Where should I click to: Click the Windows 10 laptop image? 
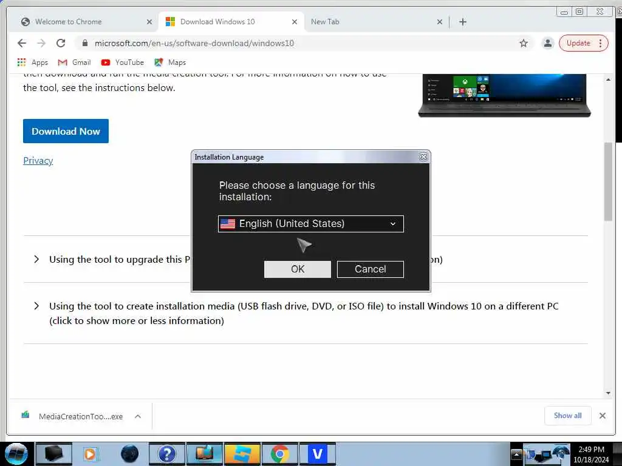pos(504,95)
